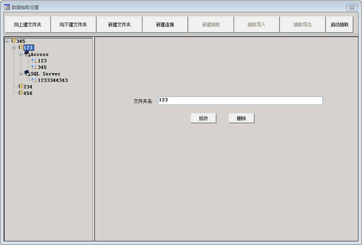362x245 pixels.
Task: Collapse the root 345 tree node
Action: (7, 41)
